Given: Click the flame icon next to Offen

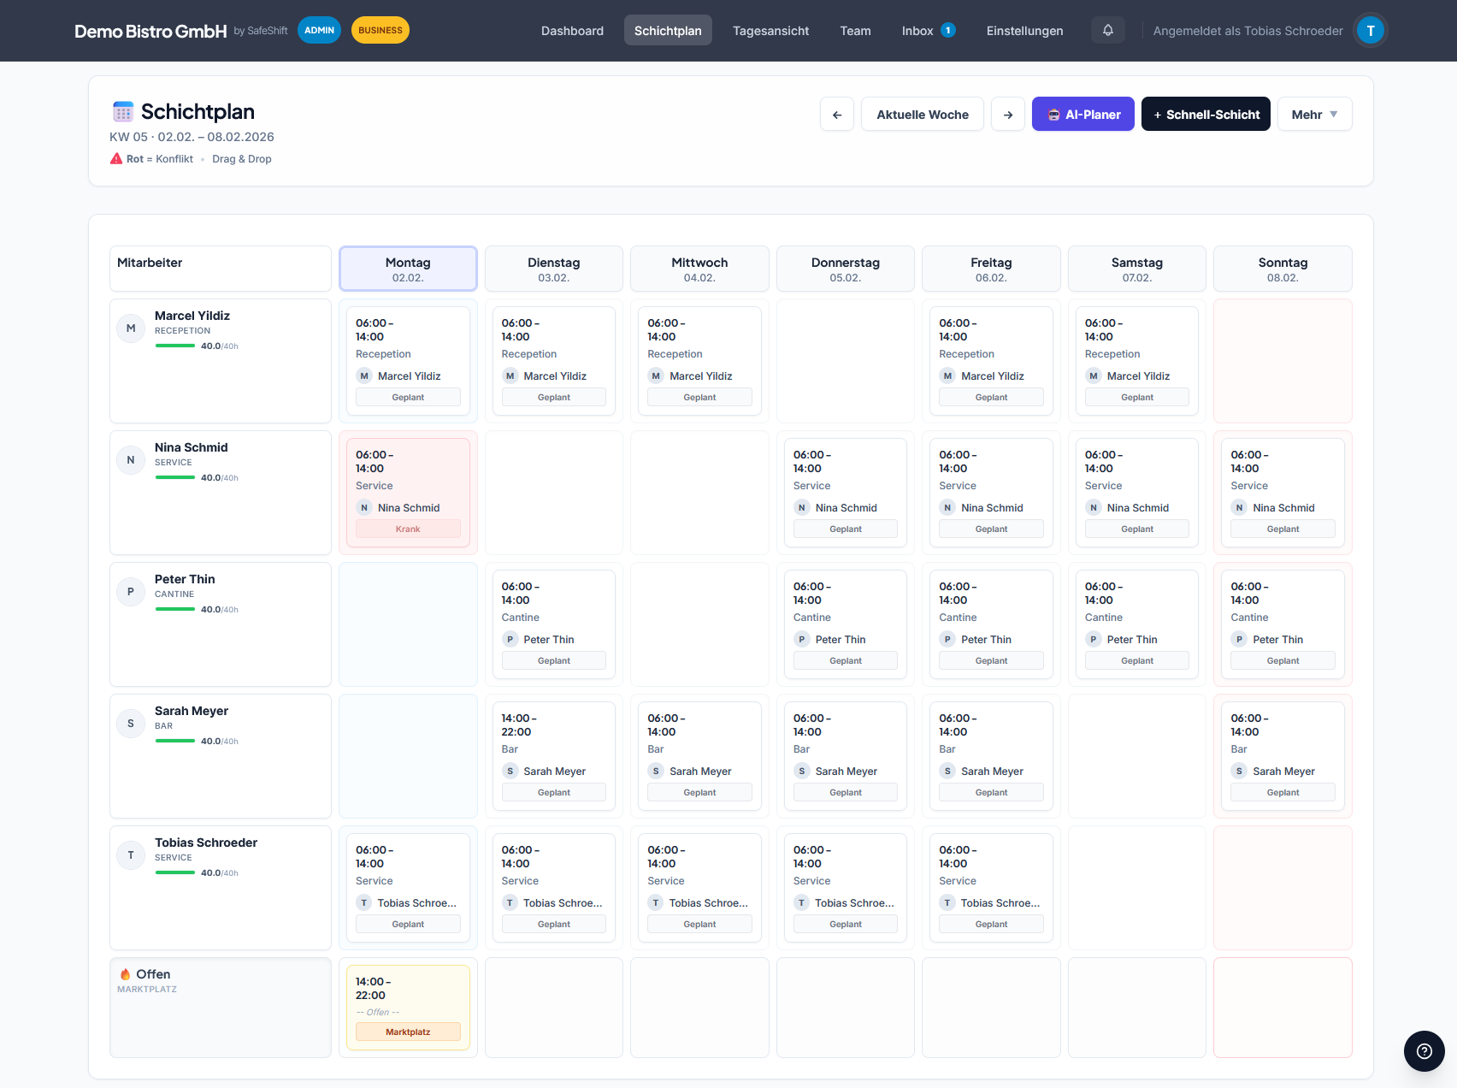Looking at the screenshot, I should 125,973.
